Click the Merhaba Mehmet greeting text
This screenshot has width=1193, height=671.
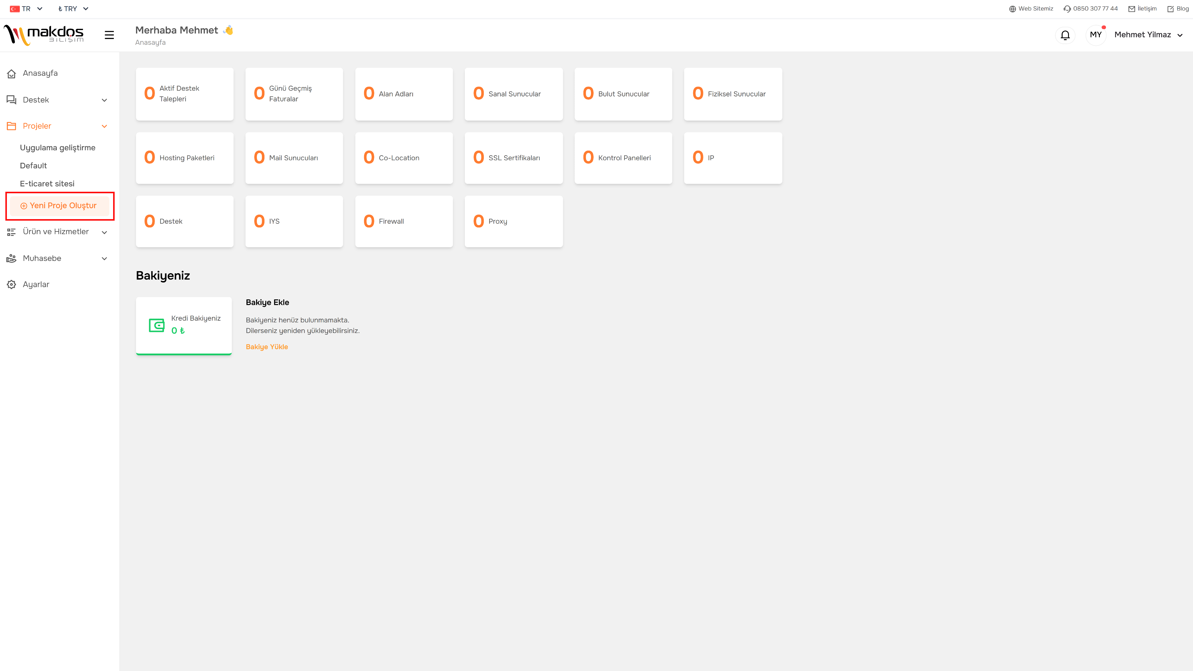coord(177,30)
